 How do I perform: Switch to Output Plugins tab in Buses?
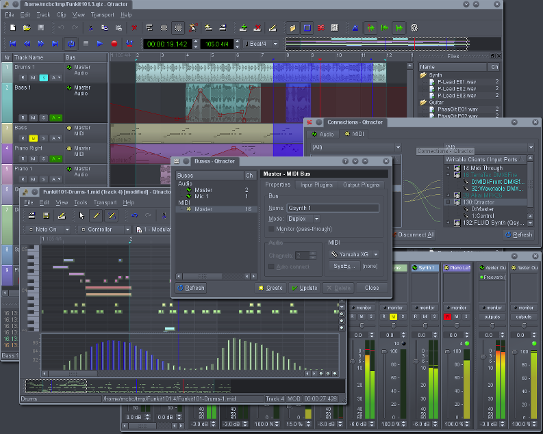pos(361,185)
